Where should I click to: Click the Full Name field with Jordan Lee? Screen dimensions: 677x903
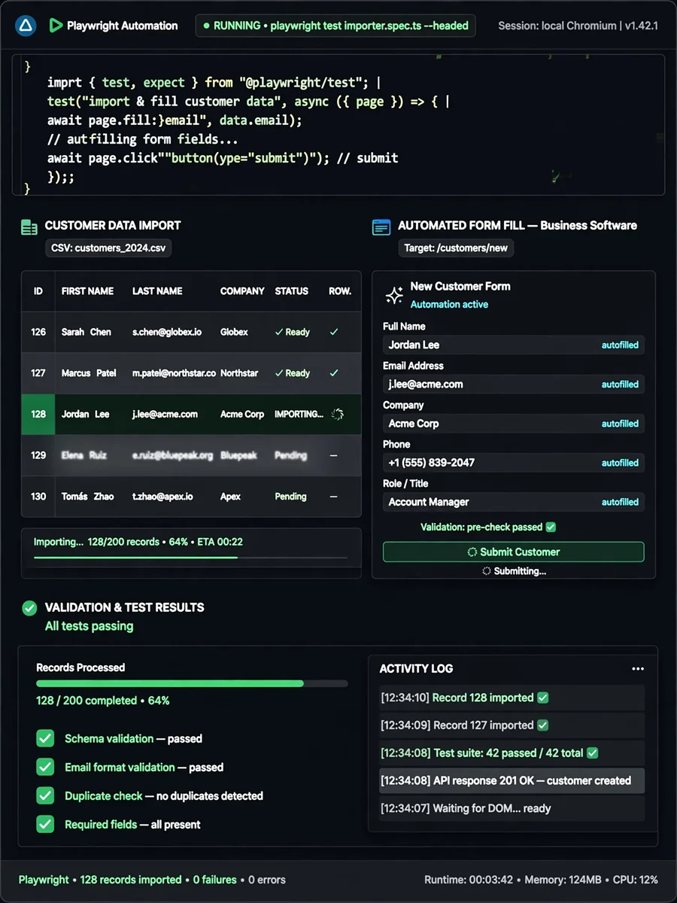[x=514, y=345]
